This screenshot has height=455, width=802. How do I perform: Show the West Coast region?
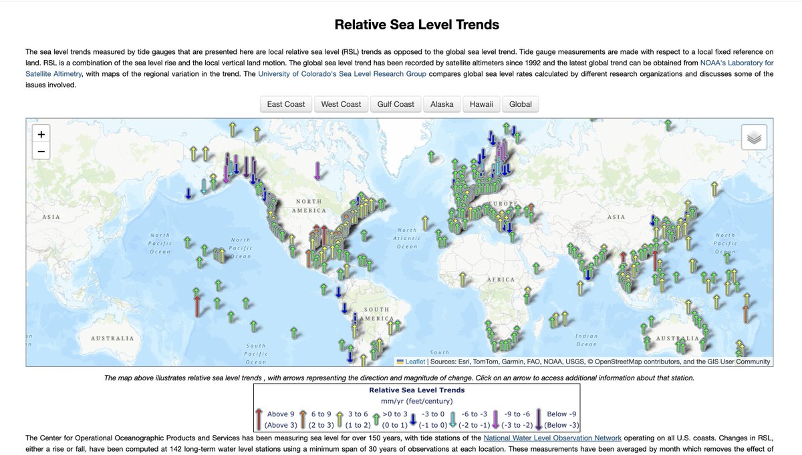(341, 104)
